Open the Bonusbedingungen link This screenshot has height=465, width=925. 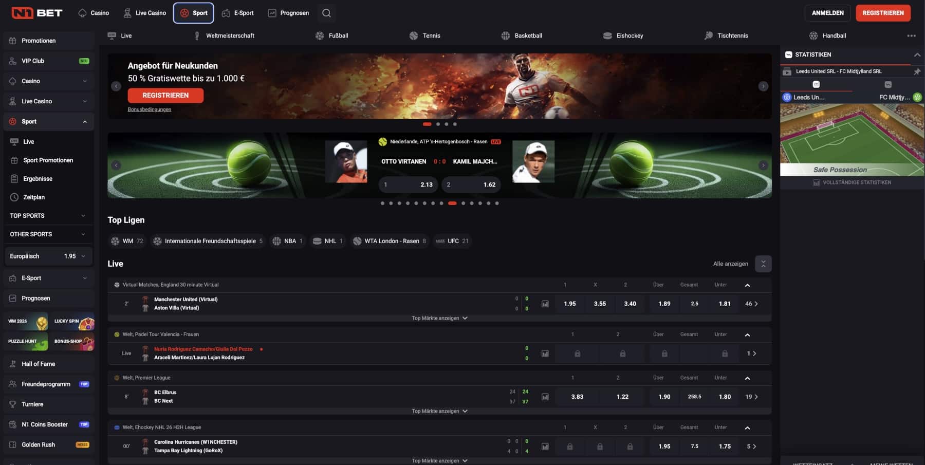click(150, 109)
